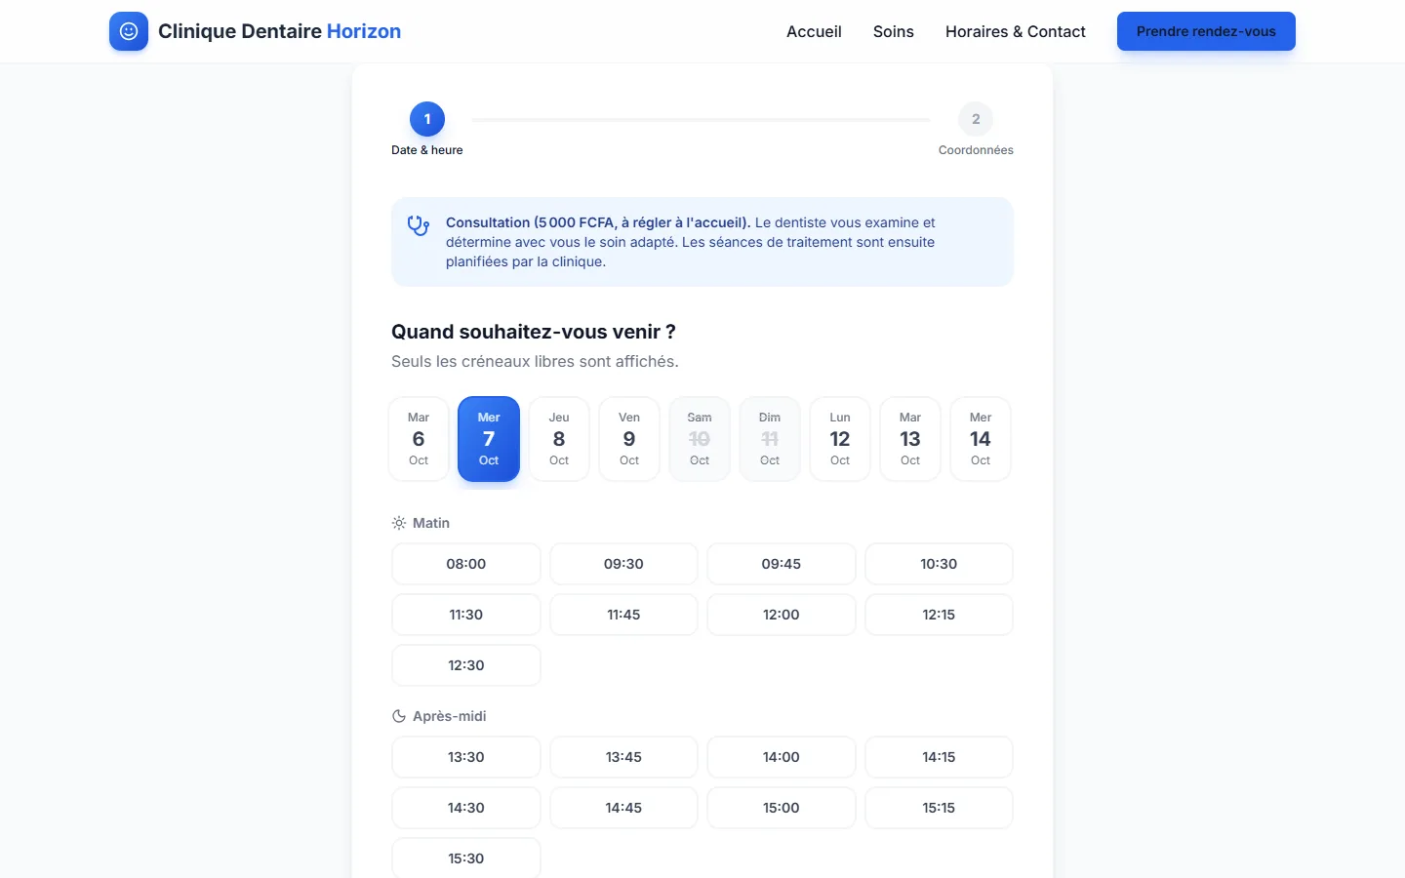
Task: Select the 11:30 time slot
Action: click(466, 615)
